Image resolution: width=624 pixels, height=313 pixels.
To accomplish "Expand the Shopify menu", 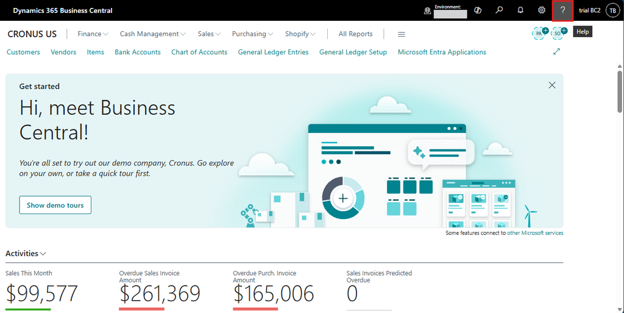I will point(300,34).
